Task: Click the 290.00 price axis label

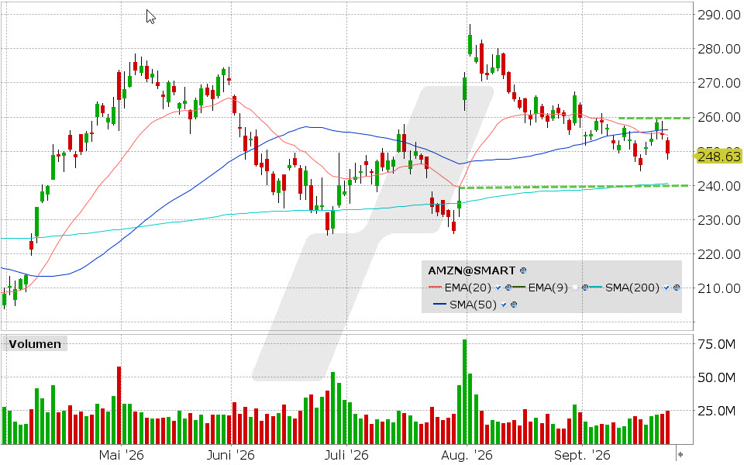Action: (x=719, y=15)
